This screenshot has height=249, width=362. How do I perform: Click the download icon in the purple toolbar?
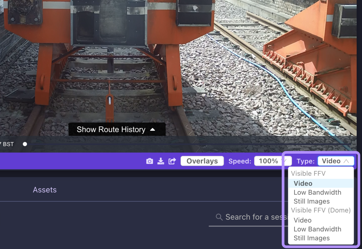pos(161,161)
